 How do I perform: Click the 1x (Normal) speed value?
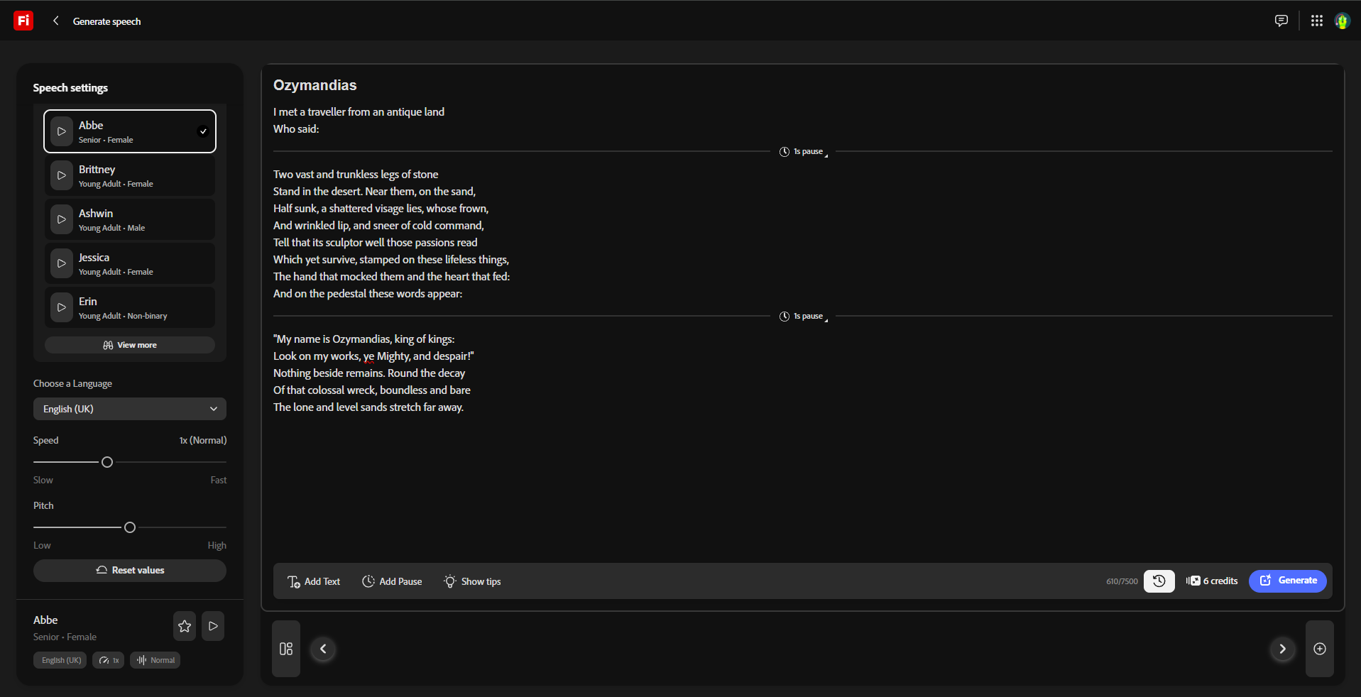point(203,440)
